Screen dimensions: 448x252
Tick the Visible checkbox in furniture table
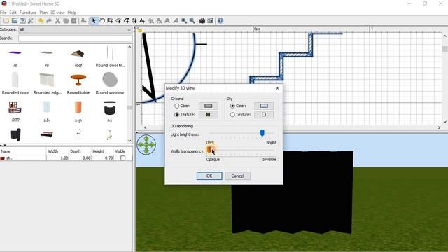123,158
